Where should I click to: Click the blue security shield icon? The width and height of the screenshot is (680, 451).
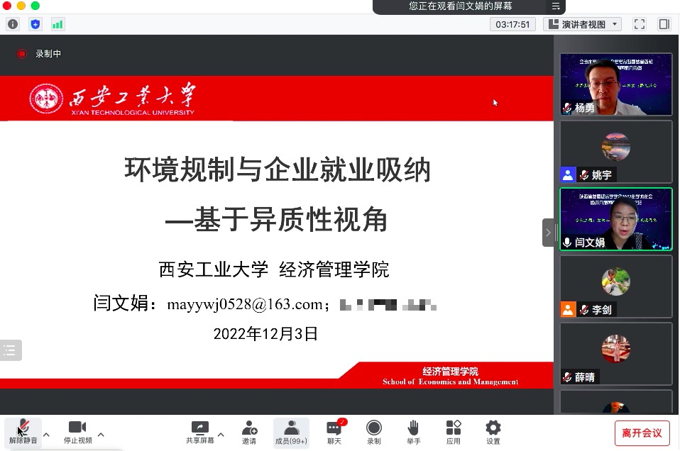coord(35,23)
